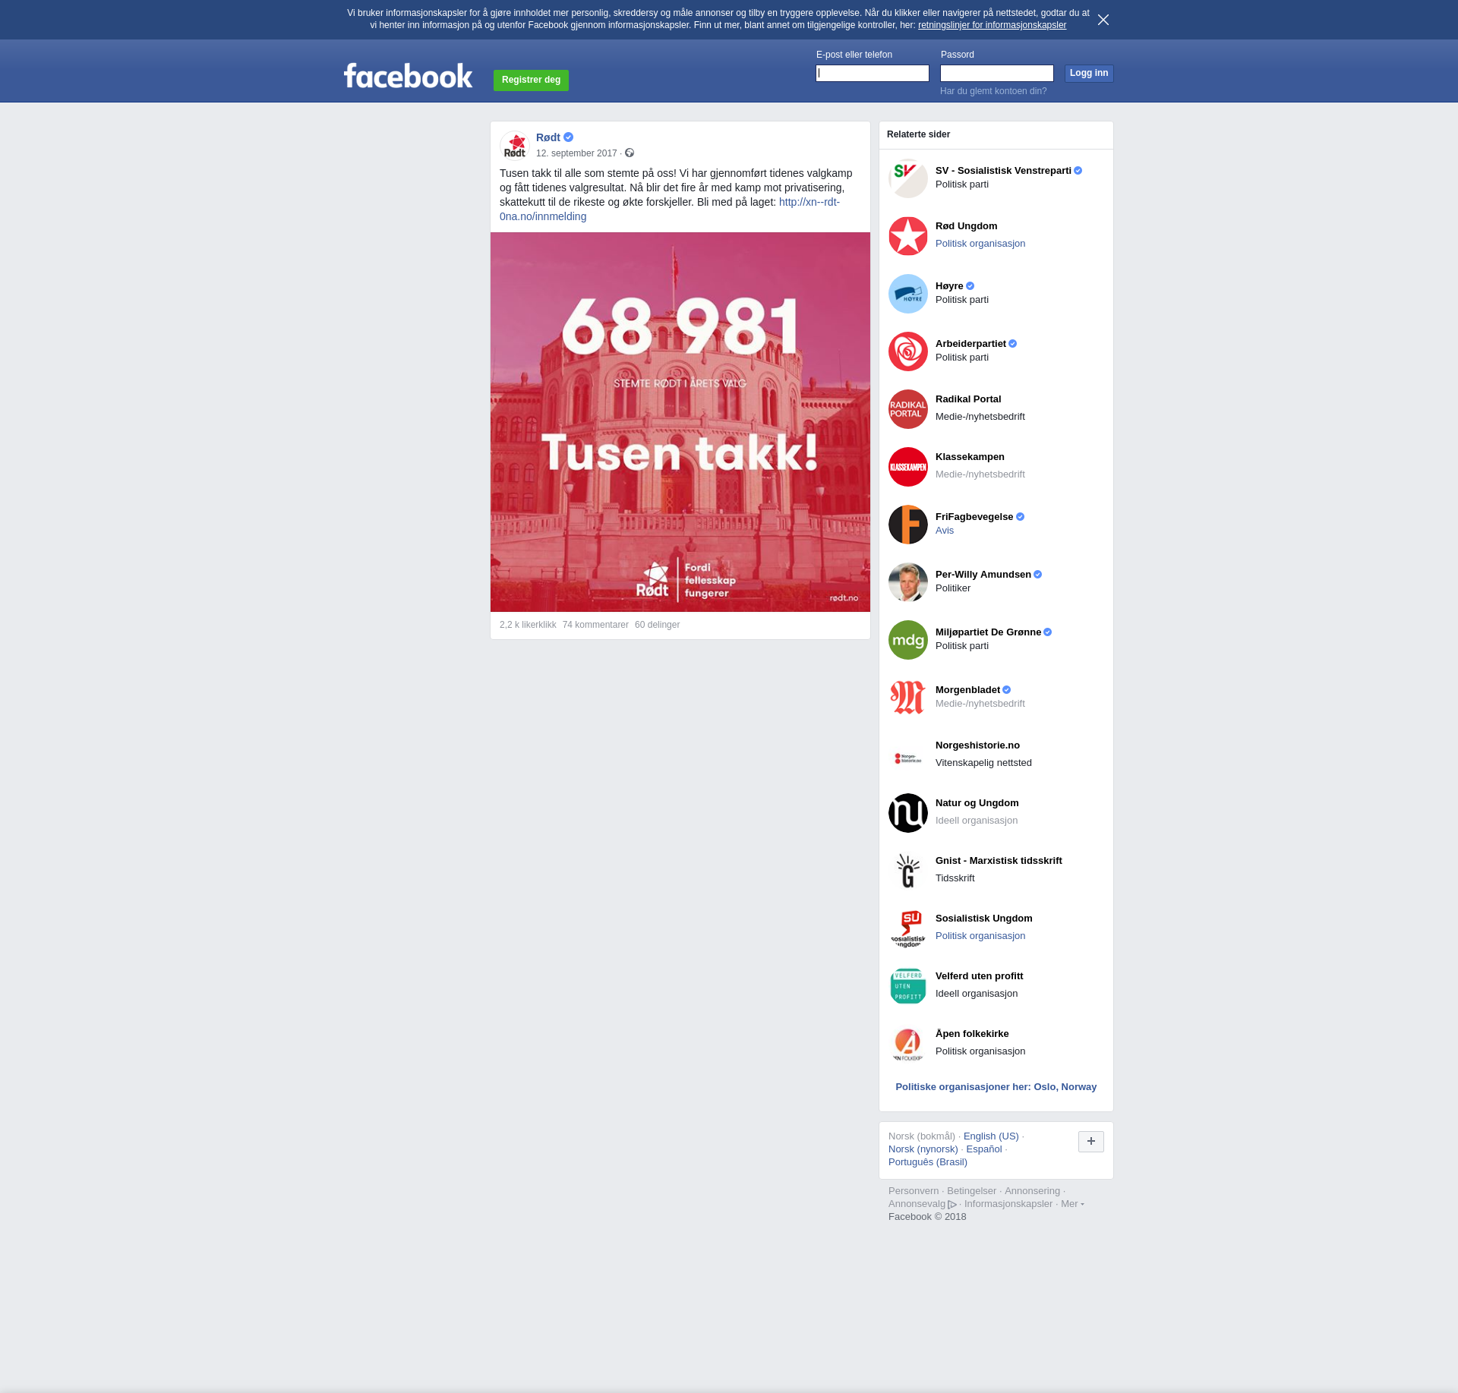Viewport: 1458px width, 1393px height.
Task: Click the Annonsevalg AdChoices icon
Action: (x=952, y=1205)
